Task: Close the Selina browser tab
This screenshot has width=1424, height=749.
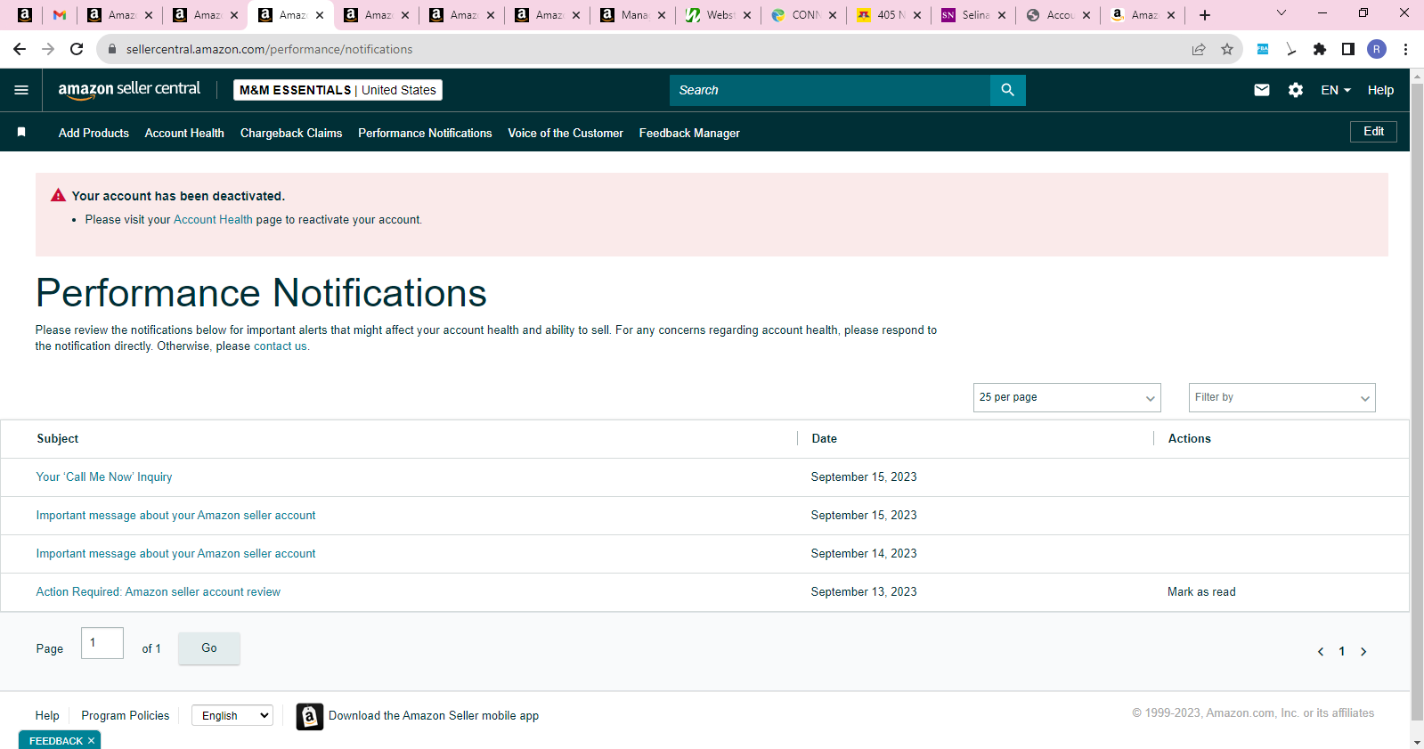Action: (1002, 15)
